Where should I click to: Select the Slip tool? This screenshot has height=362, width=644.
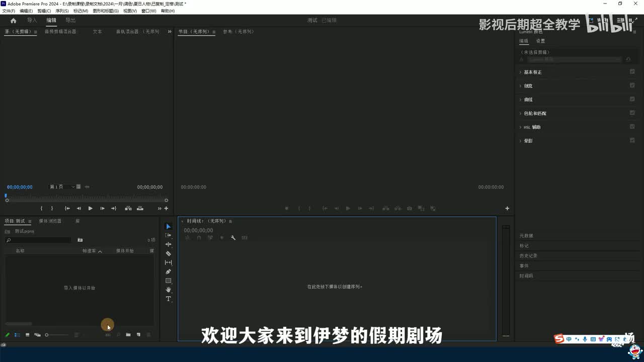click(169, 262)
